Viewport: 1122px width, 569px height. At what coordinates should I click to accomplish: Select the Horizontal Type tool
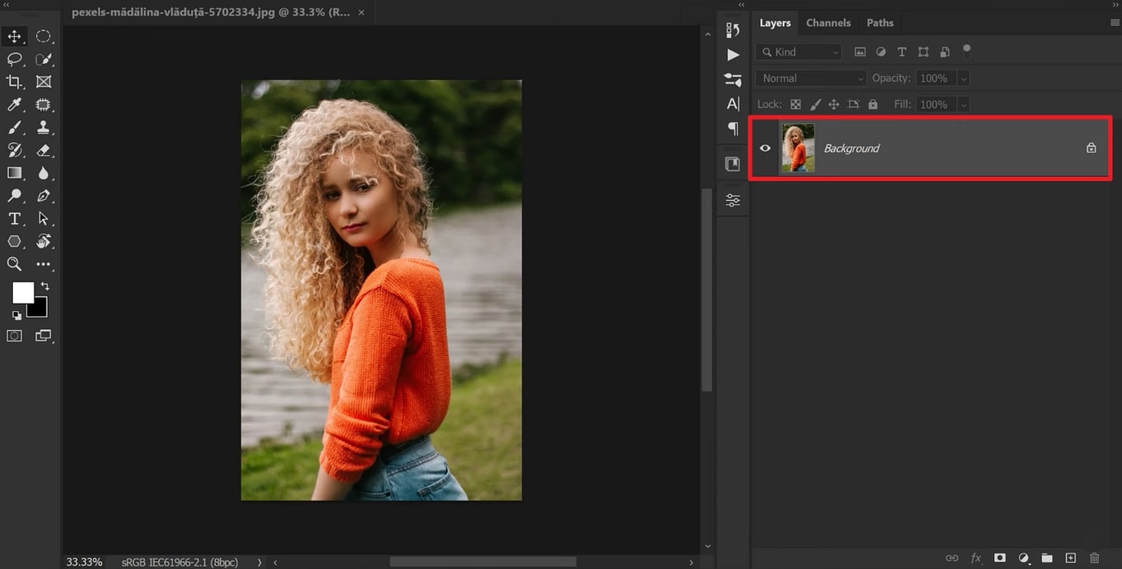(14, 218)
